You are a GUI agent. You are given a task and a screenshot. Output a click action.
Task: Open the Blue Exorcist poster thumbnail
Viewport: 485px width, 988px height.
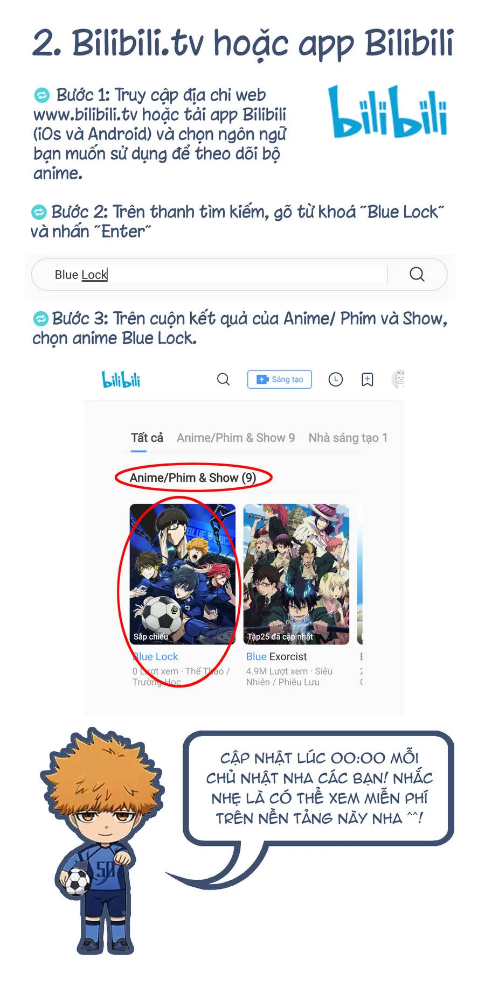pyautogui.click(x=296, y=574)
